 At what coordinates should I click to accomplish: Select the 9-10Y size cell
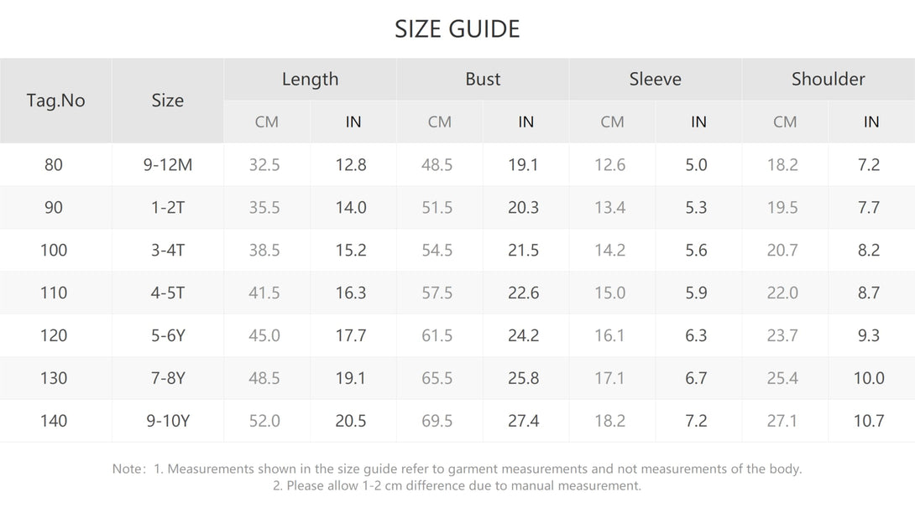[x=168, y=420]
